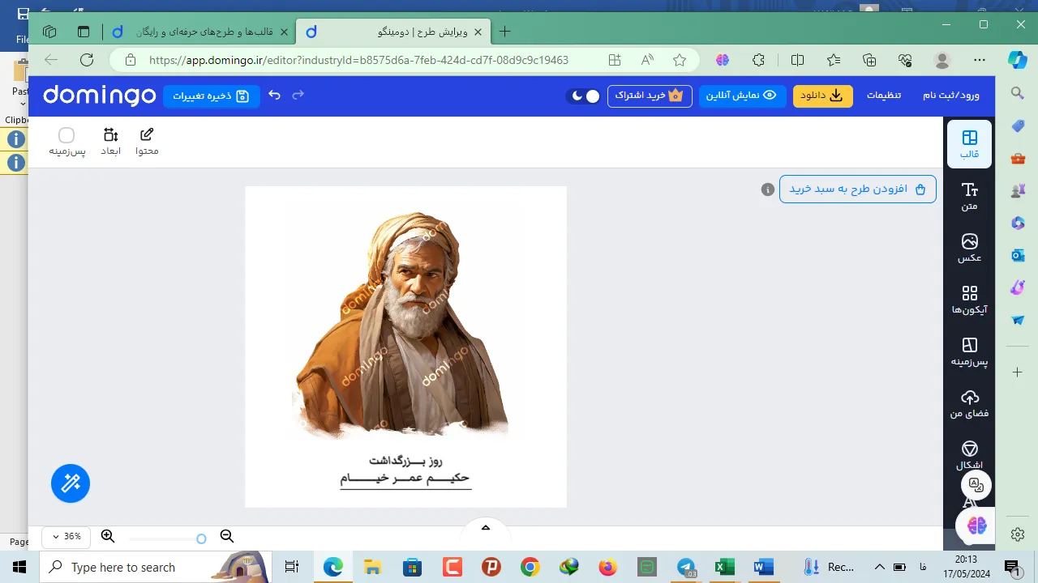Image resolution: width=1038 pixels, height=583 pixels.
Task: Open Telegram icon in Edge sidebar
Action: tap(1018, 320)
